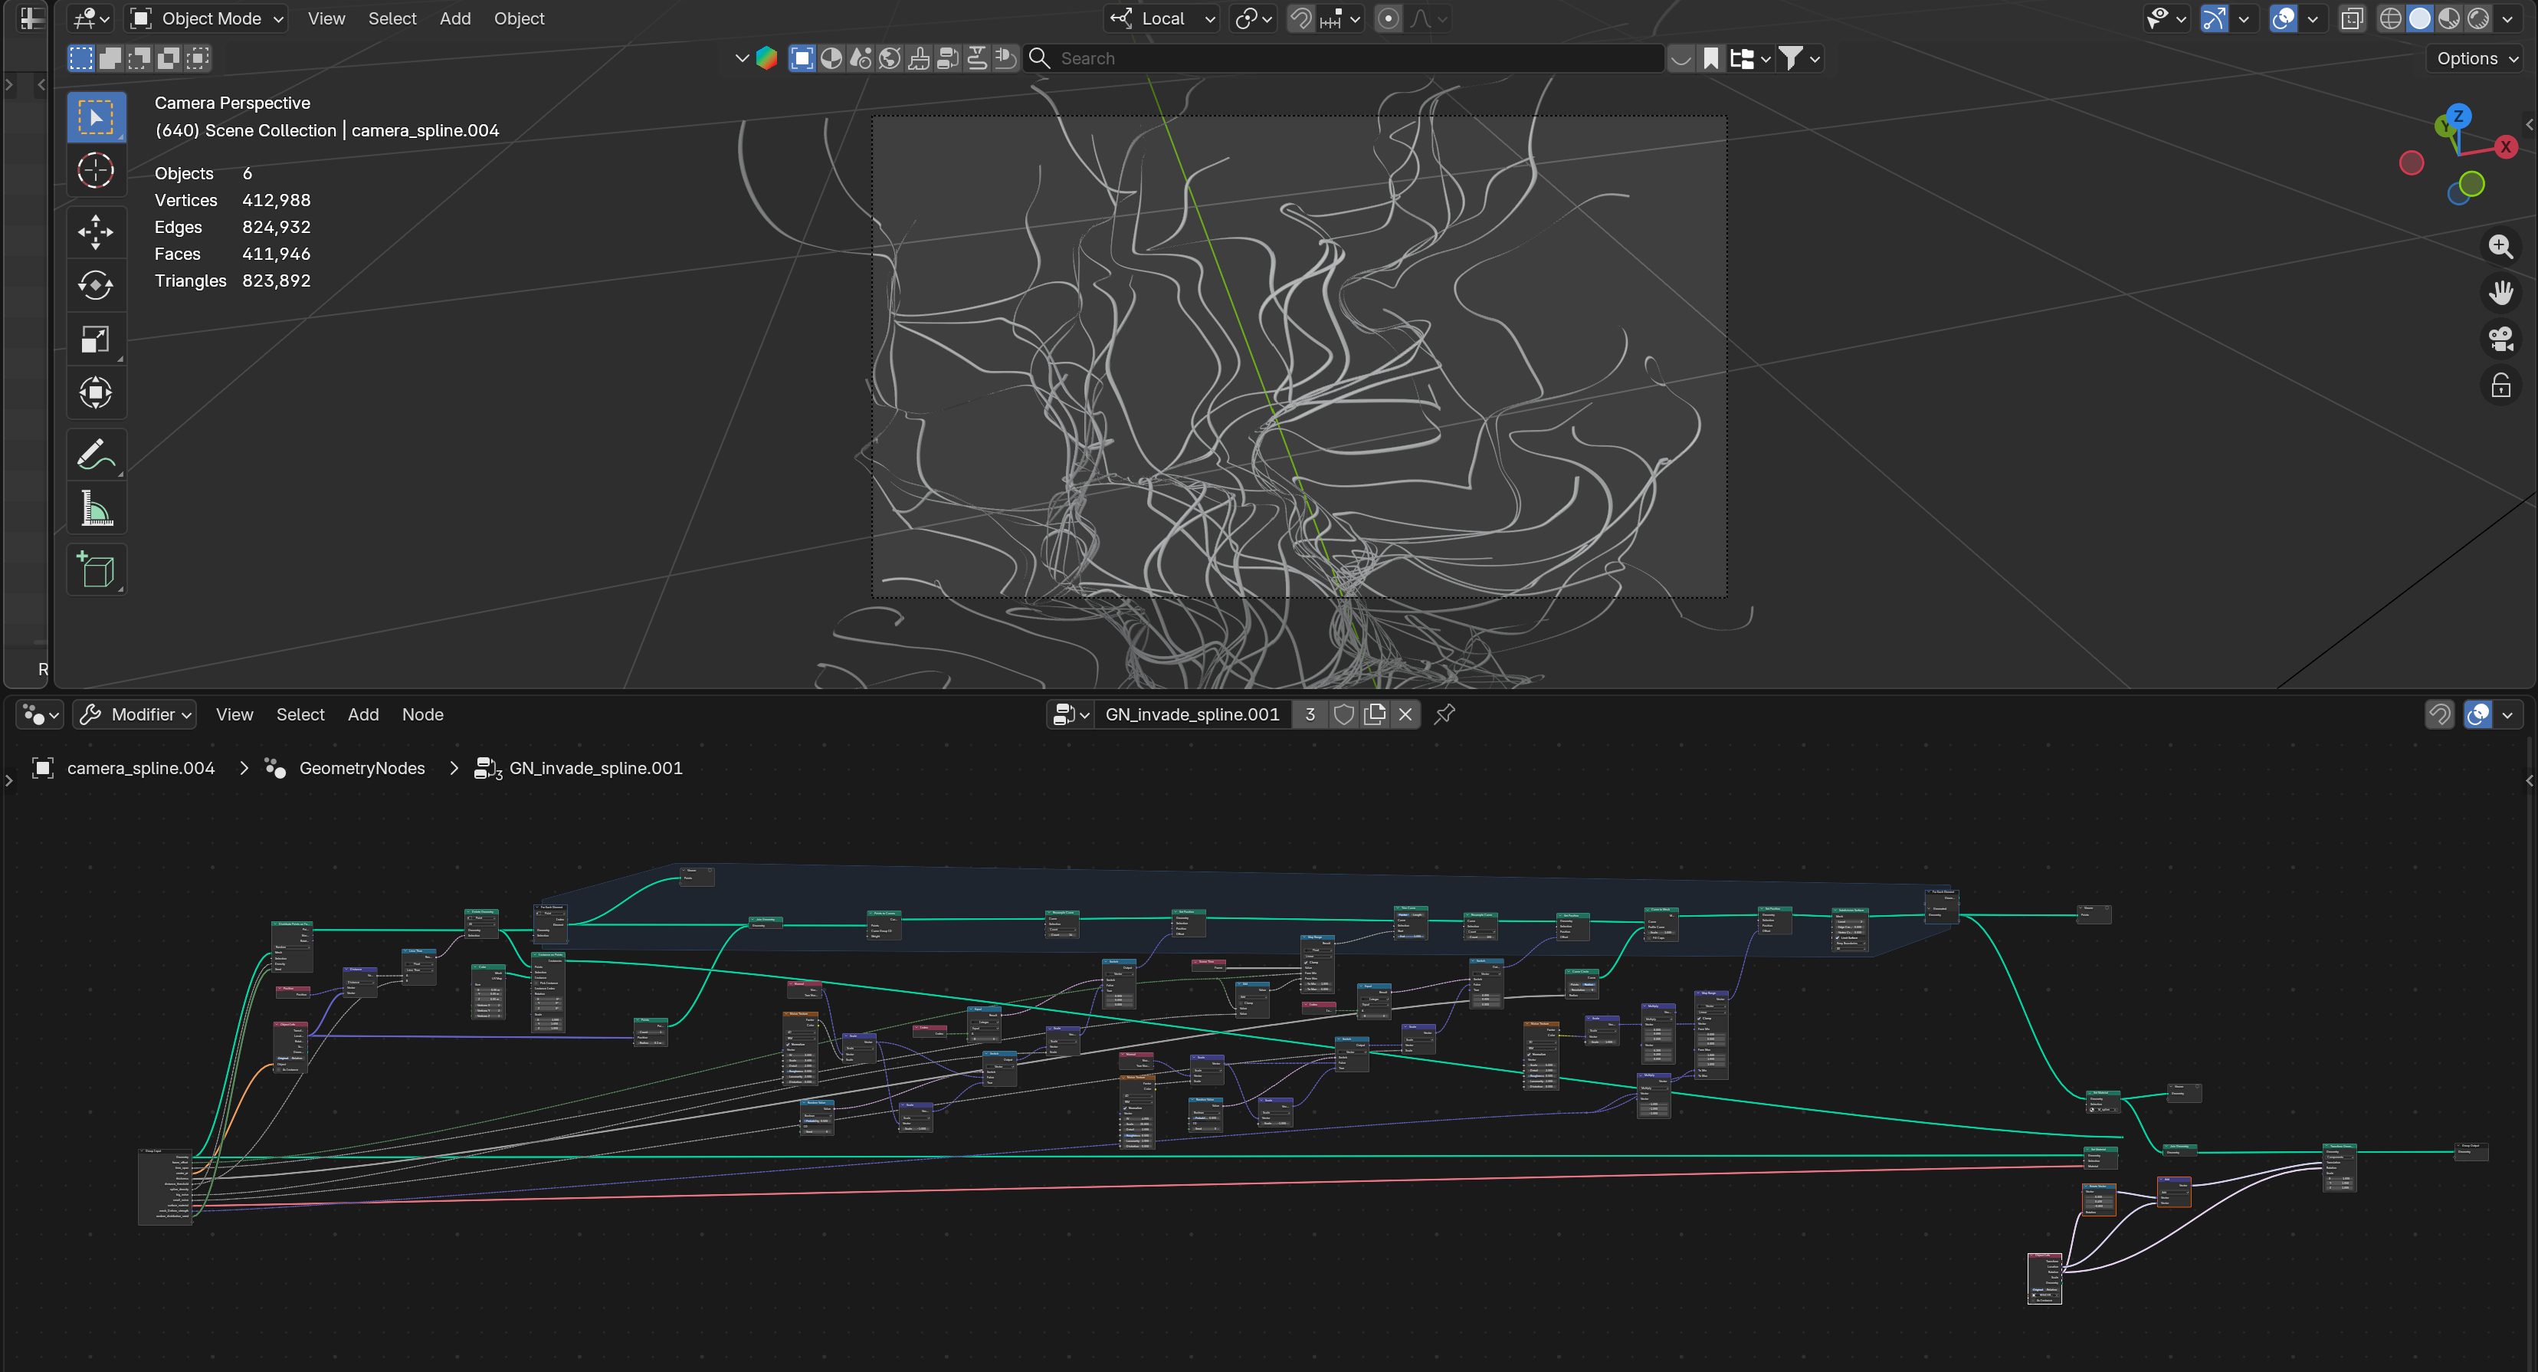Set selection mode to invert
2538x1372 pixels.
[x=169, y=58]
